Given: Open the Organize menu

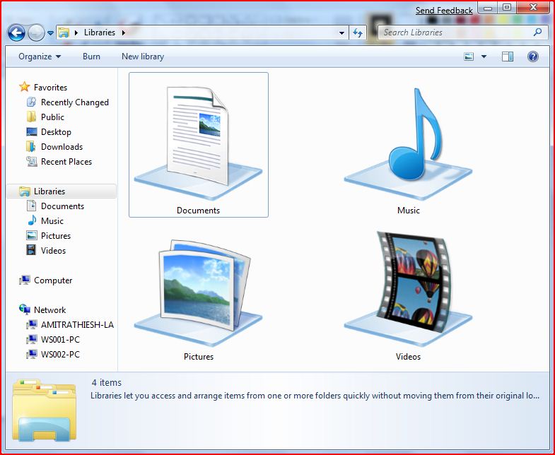Looking at the screenshot, I should point(40,57).
